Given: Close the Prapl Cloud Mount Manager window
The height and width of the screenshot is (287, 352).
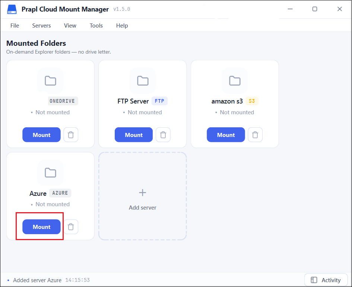Looking at the screenshot, I should 340,9.
